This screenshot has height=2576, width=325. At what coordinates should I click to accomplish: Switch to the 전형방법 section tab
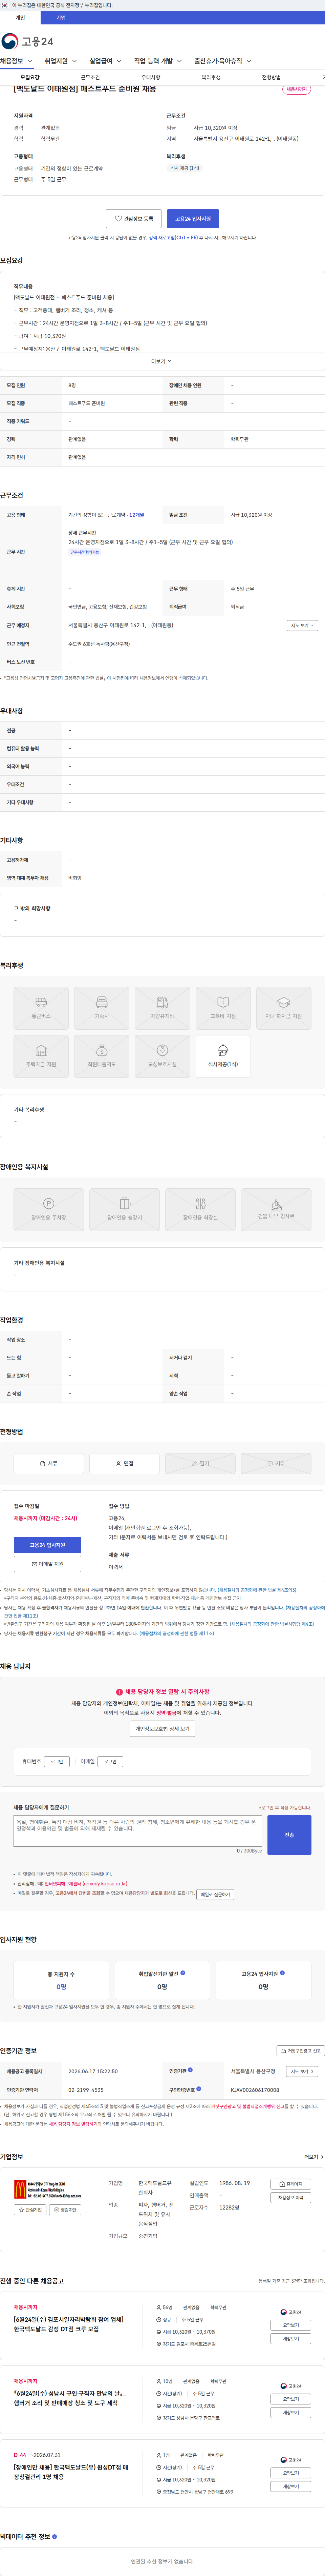[271, 77]
